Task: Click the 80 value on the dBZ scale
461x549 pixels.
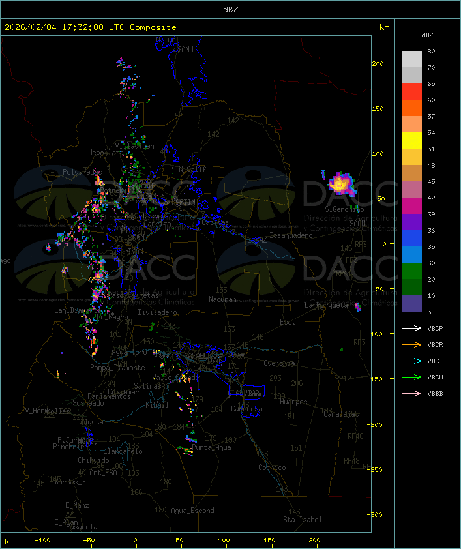Action: pyautogui.click(x=431, y=51)
